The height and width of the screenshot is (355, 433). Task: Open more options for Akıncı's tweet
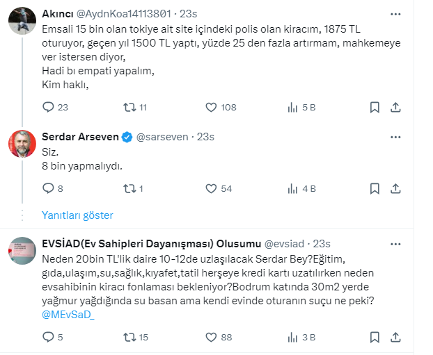(395, 13)
